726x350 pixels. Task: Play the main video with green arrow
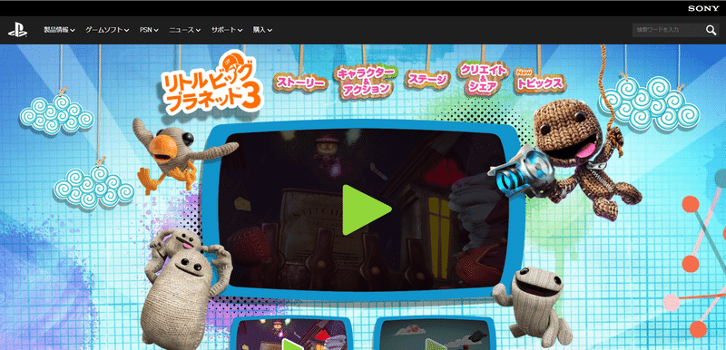pos(367,209)
